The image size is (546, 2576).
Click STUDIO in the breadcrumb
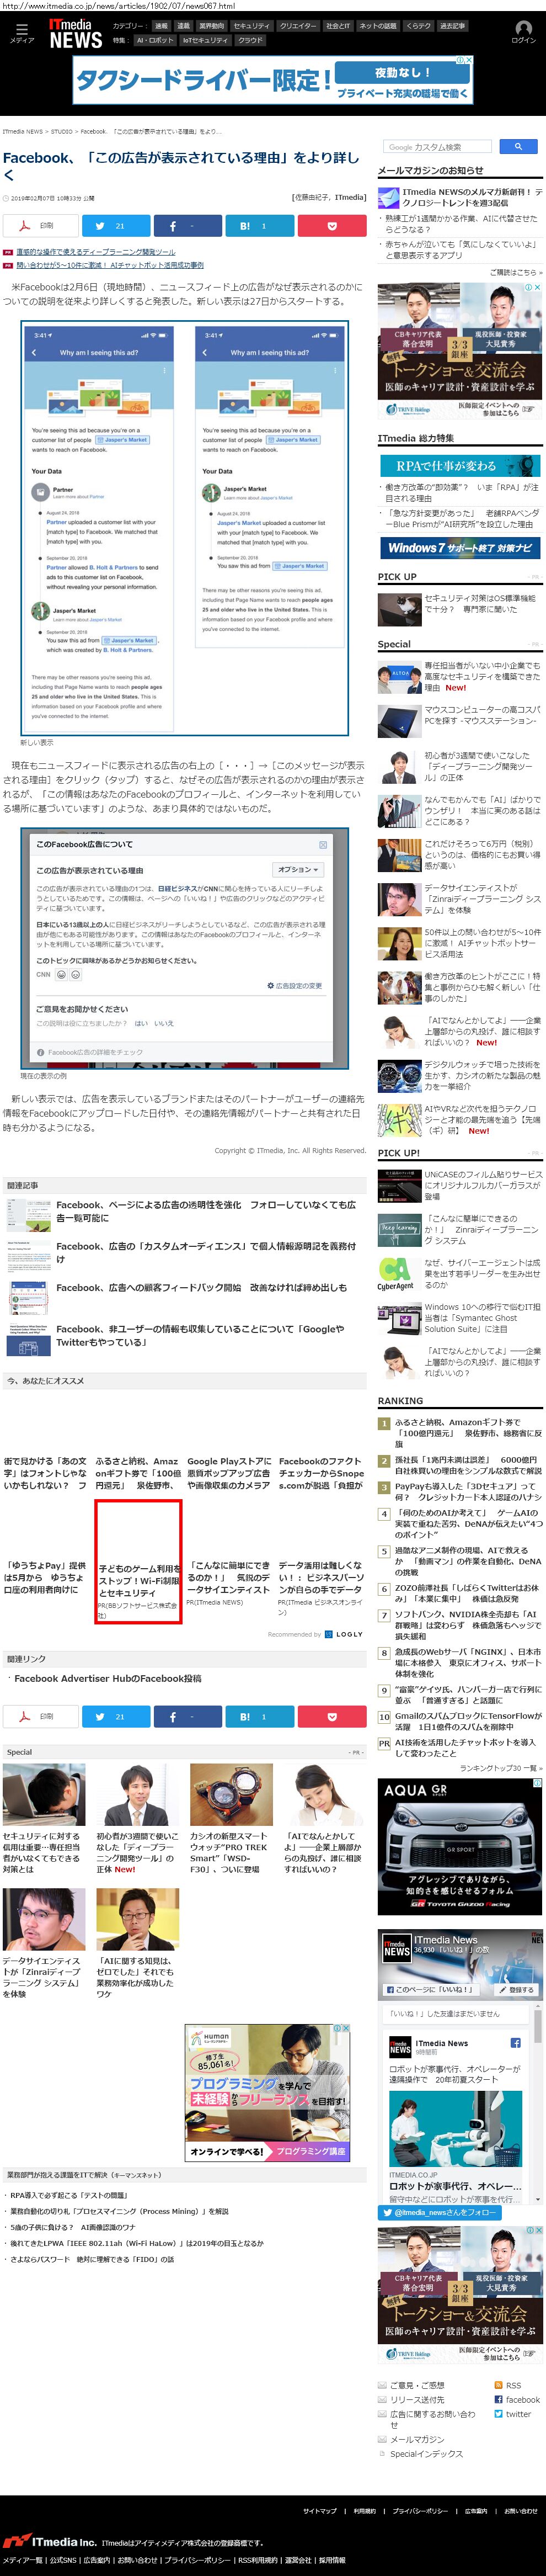tap(61, 131)
